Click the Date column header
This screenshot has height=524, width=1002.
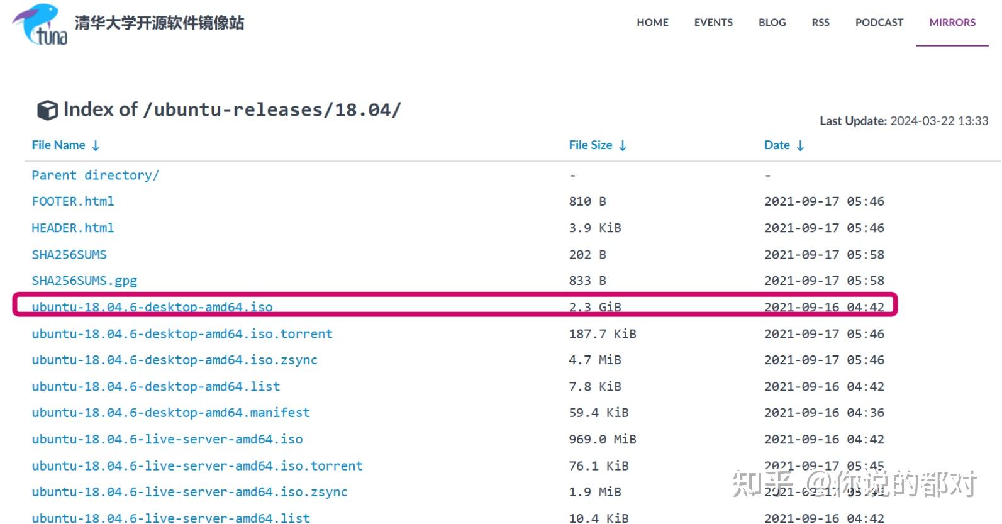coord(777,145)
